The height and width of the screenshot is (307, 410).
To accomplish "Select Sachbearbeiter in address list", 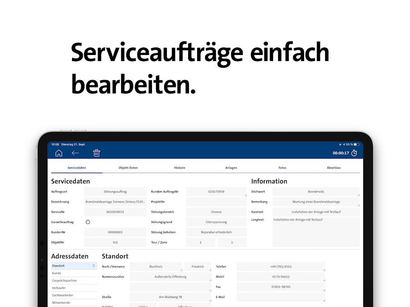I will [x=63, y=295].
